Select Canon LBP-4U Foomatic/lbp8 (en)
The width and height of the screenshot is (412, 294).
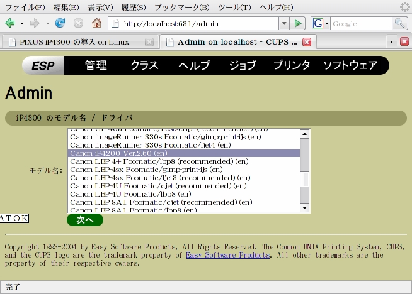184,194
